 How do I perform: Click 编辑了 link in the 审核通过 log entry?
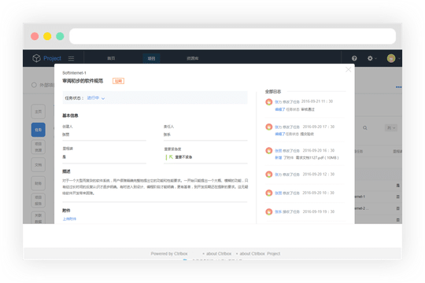pos(279,109)
